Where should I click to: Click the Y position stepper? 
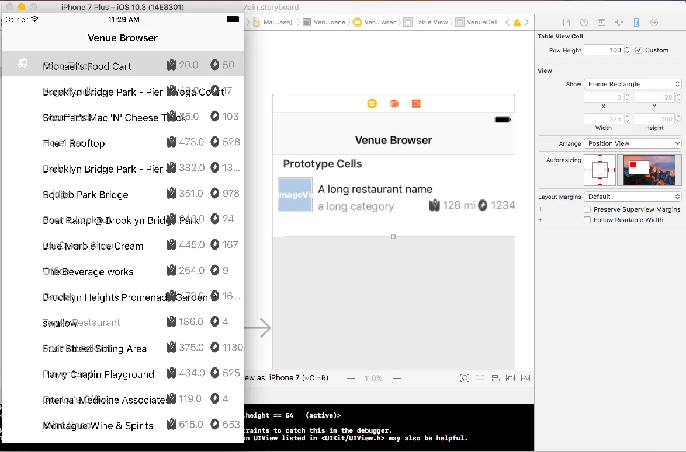coord(678,97)
